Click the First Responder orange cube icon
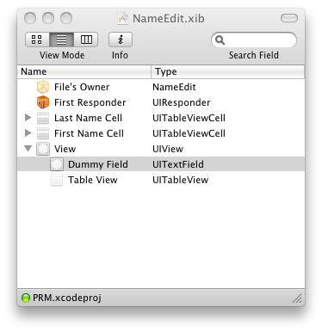 click(x=43, y=102)
